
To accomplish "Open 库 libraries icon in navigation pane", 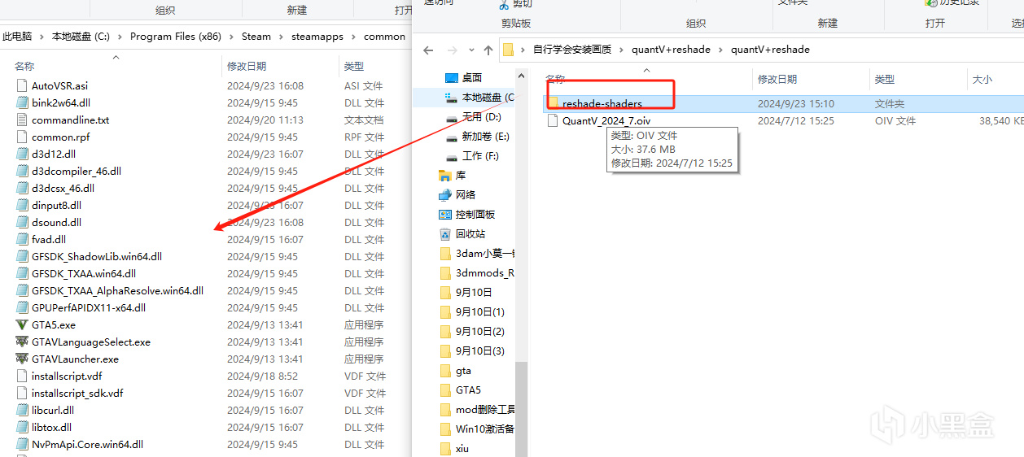I will [445, 176].
